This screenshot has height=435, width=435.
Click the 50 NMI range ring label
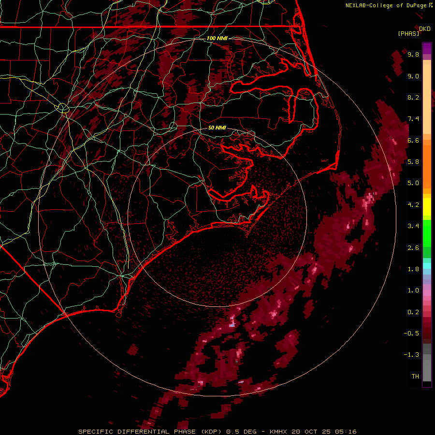coord(217,128)
